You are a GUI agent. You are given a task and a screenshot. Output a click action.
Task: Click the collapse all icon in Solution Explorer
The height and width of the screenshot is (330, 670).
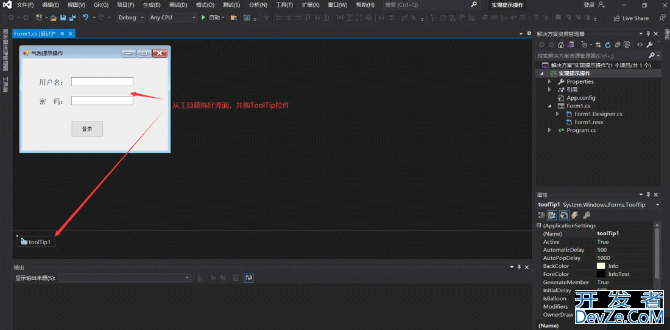pos(618,45)
